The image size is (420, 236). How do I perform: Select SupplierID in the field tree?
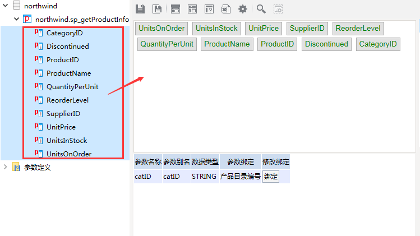pos(63,114)
